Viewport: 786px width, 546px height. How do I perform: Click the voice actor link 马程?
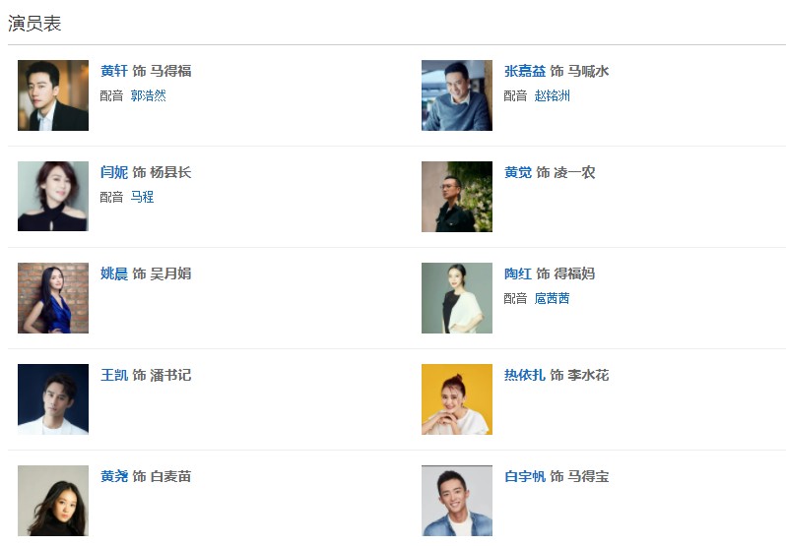coord(142,197)
